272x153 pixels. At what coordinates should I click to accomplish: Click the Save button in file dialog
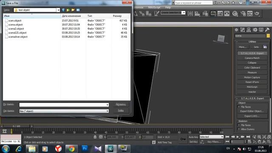click(121, 105)
